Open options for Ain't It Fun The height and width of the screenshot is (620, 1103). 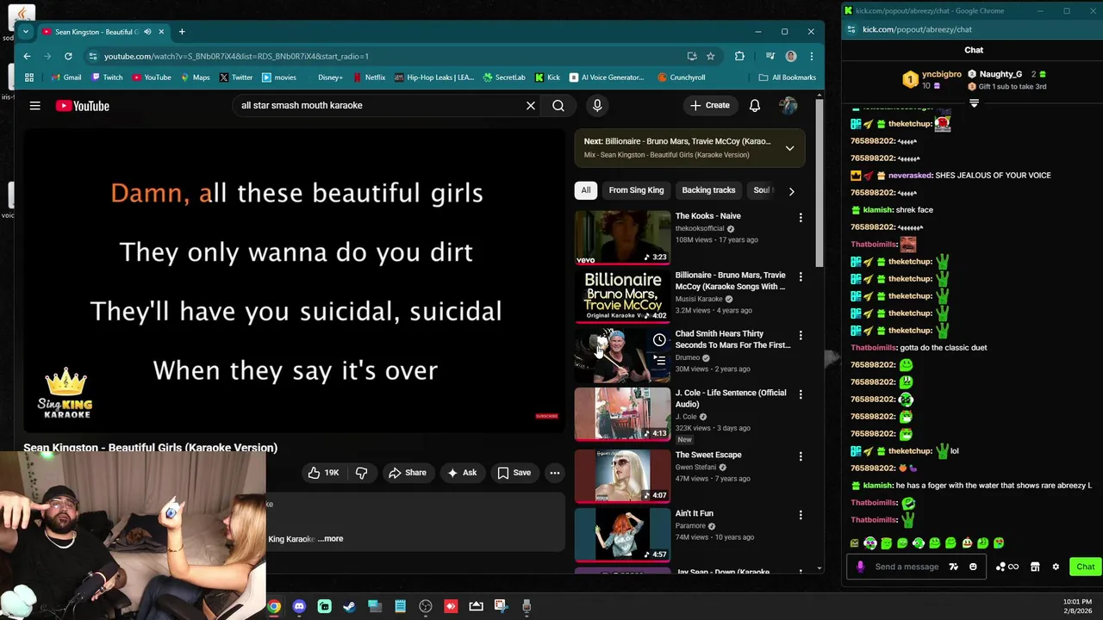(x=801, y=515)
